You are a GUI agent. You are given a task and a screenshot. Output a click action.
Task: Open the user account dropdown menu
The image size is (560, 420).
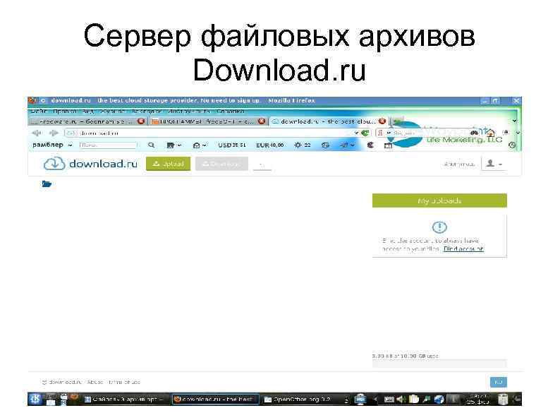[x=494, y=164]
